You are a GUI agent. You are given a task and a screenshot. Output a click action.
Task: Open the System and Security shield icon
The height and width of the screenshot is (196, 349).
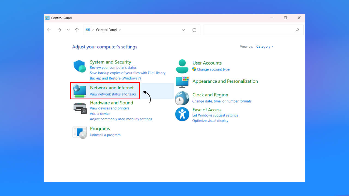pyautogui.click(x=80, y=66)
